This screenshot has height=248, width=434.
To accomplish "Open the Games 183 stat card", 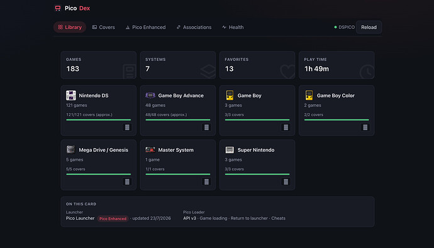I will pos(99,65).
